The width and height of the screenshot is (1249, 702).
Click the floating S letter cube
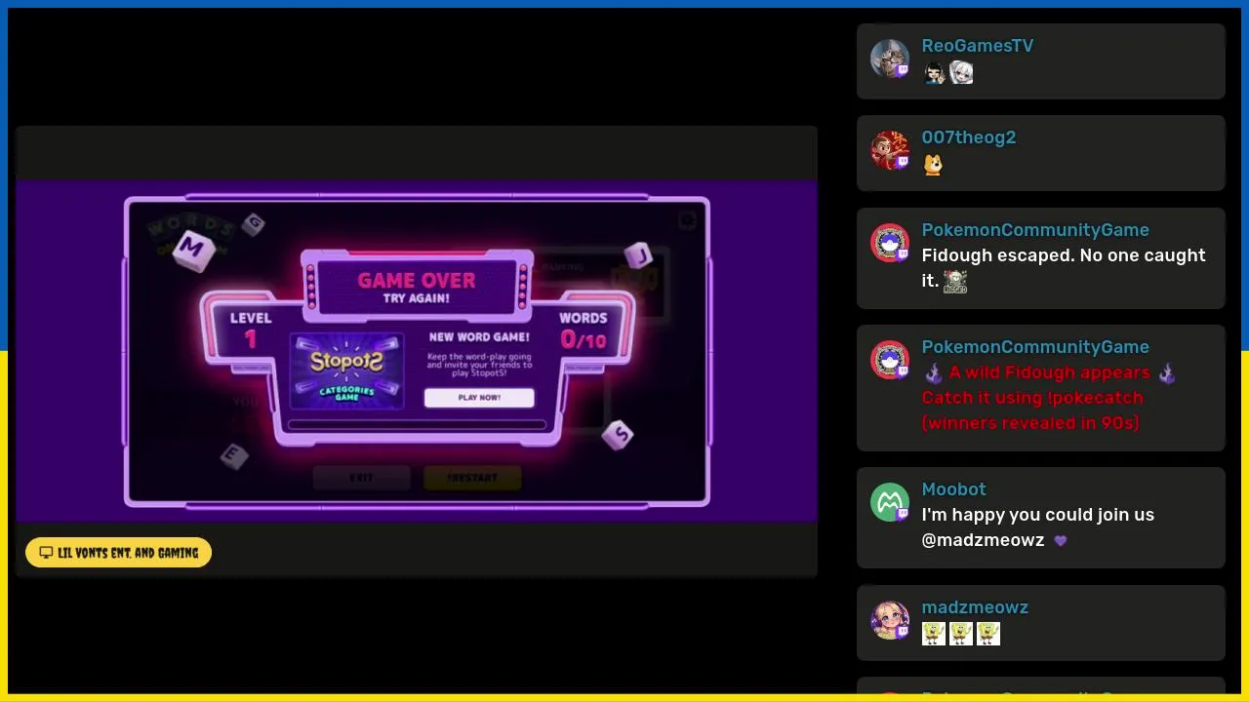tap(618, 434)
